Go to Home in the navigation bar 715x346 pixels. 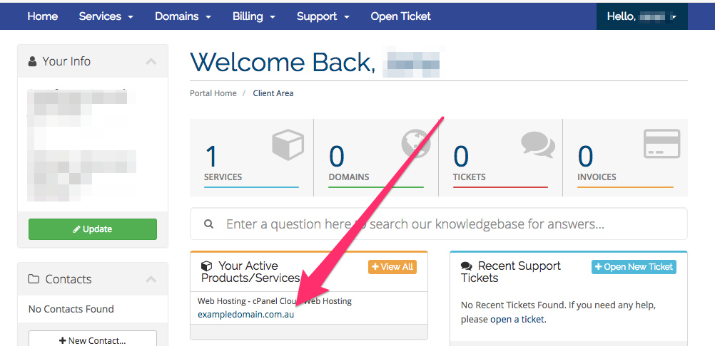tap(42, 16)
